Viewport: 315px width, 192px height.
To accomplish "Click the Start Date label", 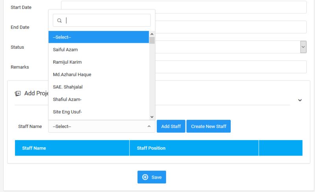I will tap(21, 7).
